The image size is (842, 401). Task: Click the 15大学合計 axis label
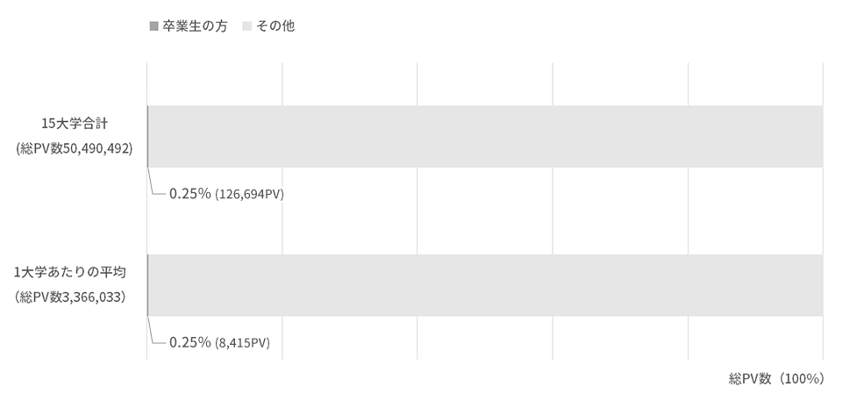75,124
